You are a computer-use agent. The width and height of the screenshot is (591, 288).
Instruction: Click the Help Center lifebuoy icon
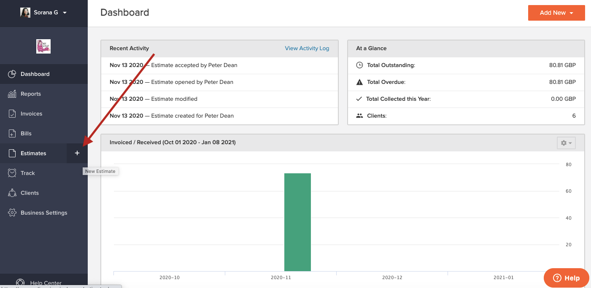pyautogui.click(x=20, y=283)
